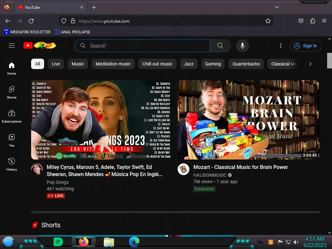This screenshot has height=249, width=332.
Task: Click the YouTube search field
Action: 142,46
